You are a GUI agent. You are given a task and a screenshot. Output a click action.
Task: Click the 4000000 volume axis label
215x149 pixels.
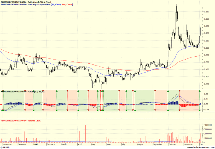pyautogui.click(x=208, y=125)
